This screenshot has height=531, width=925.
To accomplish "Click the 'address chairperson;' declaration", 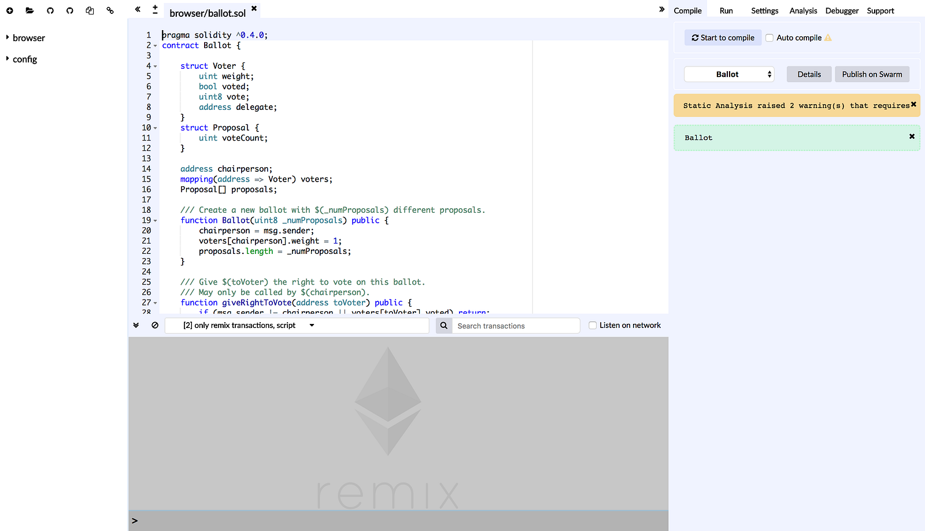I will point(227,169).
